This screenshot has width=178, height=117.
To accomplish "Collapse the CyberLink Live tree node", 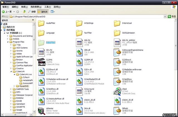I will click(x=14, y=74).
